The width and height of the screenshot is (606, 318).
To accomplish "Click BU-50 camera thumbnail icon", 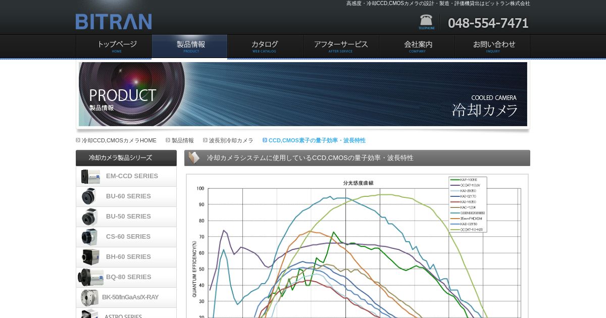I will tap(90, 217).
